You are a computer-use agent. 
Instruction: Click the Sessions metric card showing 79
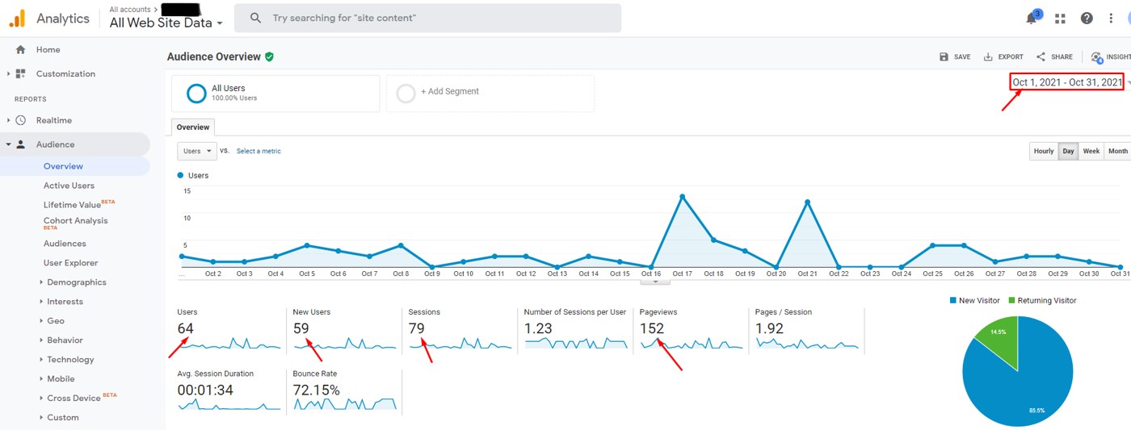click(x=460, y=330)
